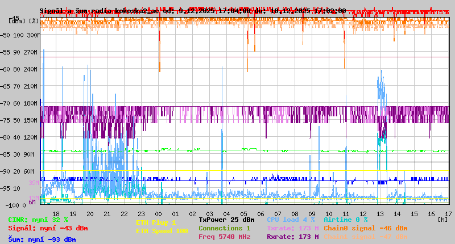Click the "[dBm] [%]" axis unit label

pyautogui.click(x=23, y=21)
